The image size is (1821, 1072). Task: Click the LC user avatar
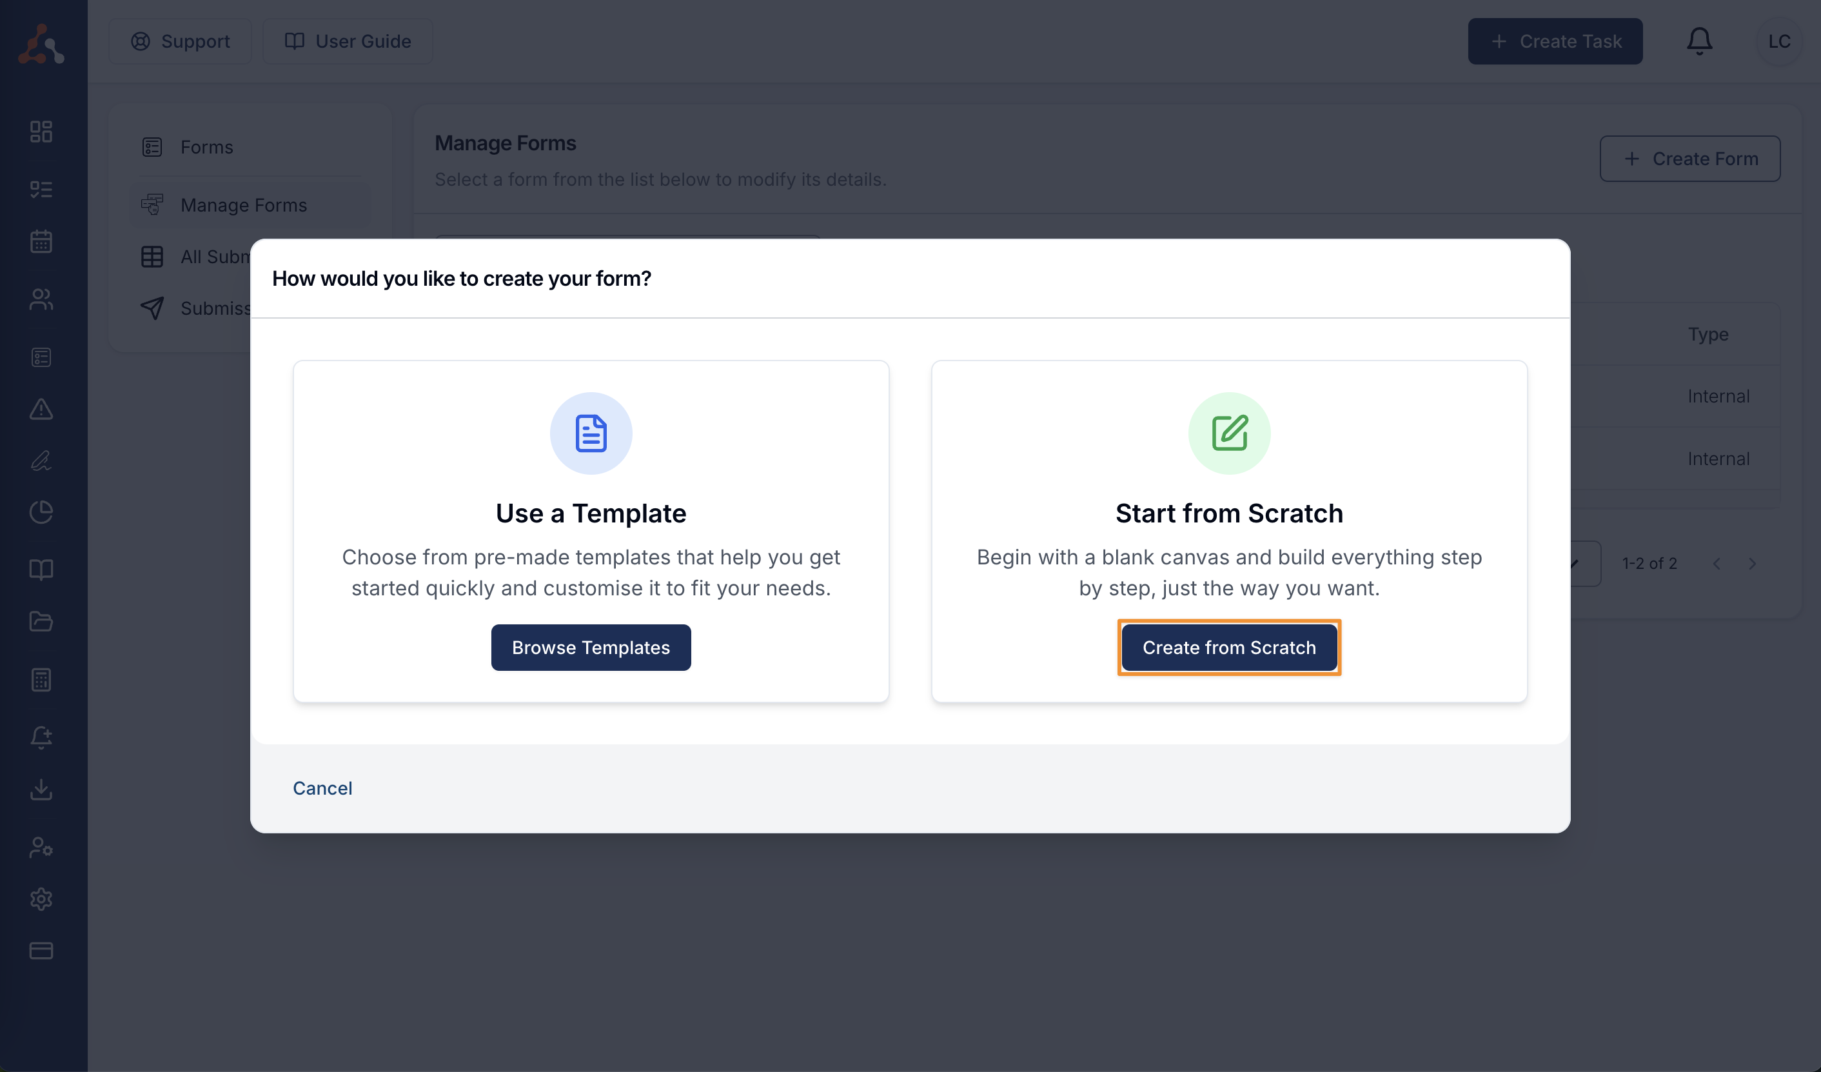(1779, 41)
